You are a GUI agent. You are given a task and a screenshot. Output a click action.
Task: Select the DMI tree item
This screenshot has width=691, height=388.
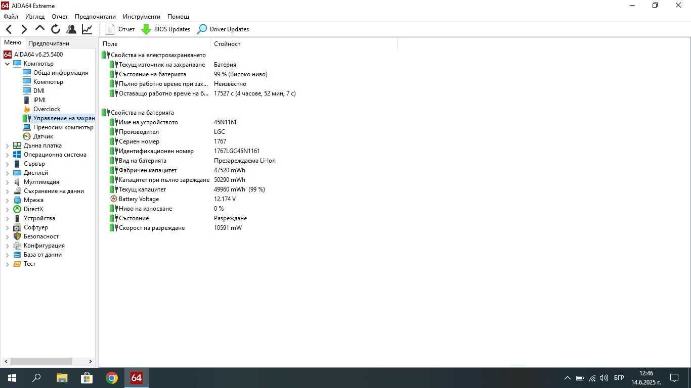(x=38, y=91)
